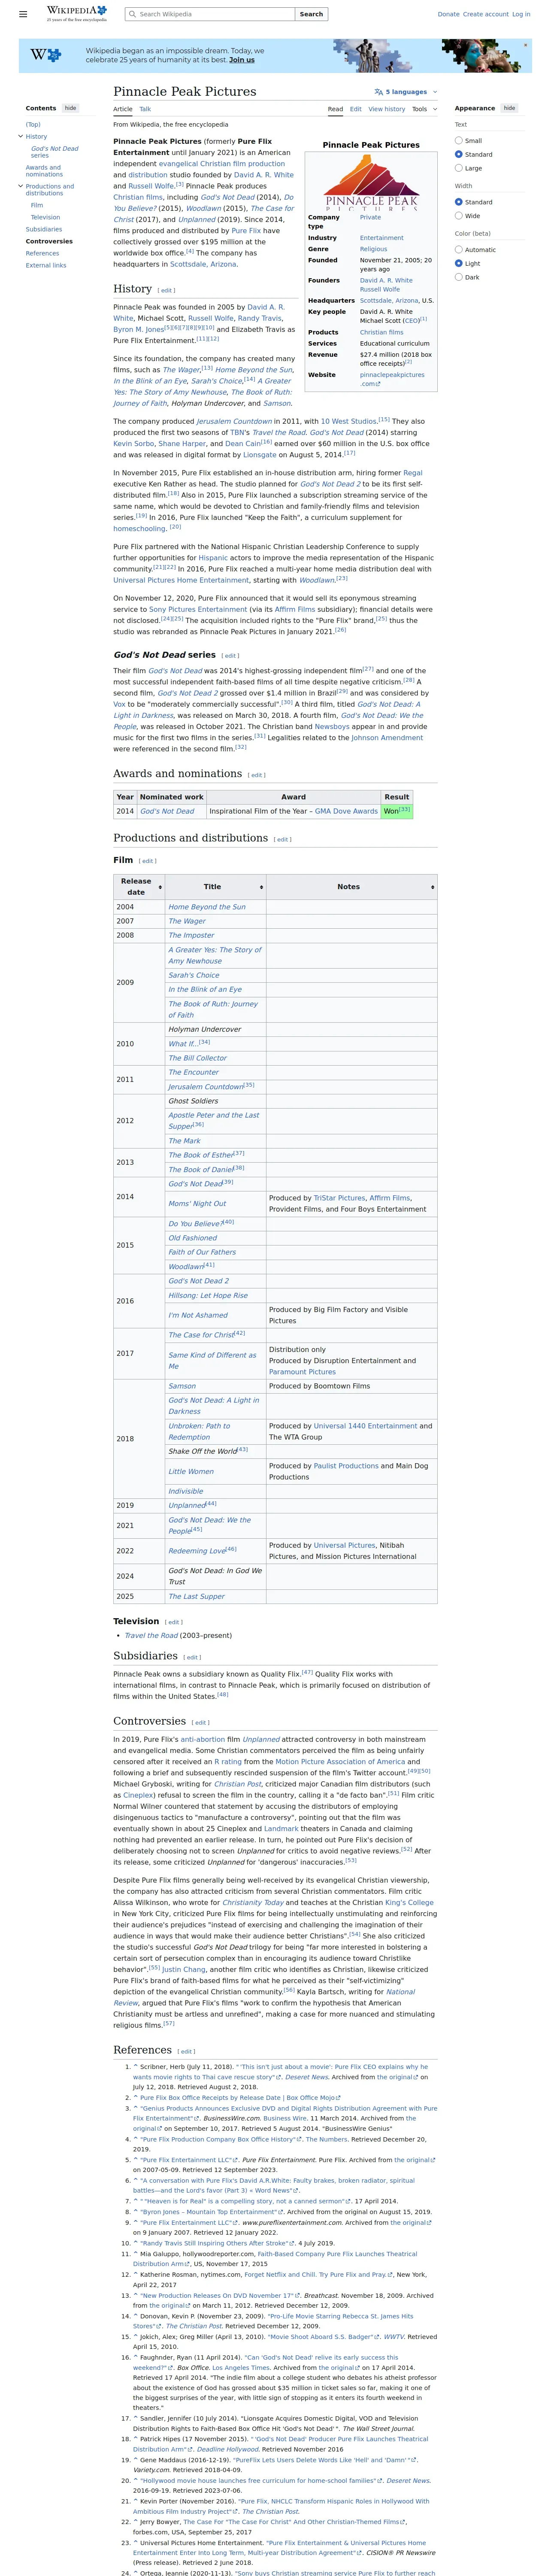Click the Pinnacle Peak Pictures logo image

(x=371, y=182)
